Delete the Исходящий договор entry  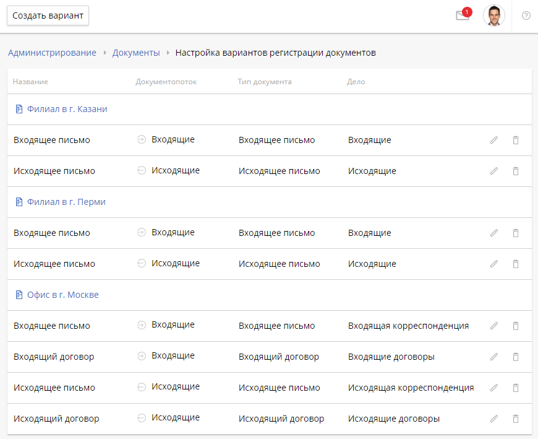[x=515, y=419]
